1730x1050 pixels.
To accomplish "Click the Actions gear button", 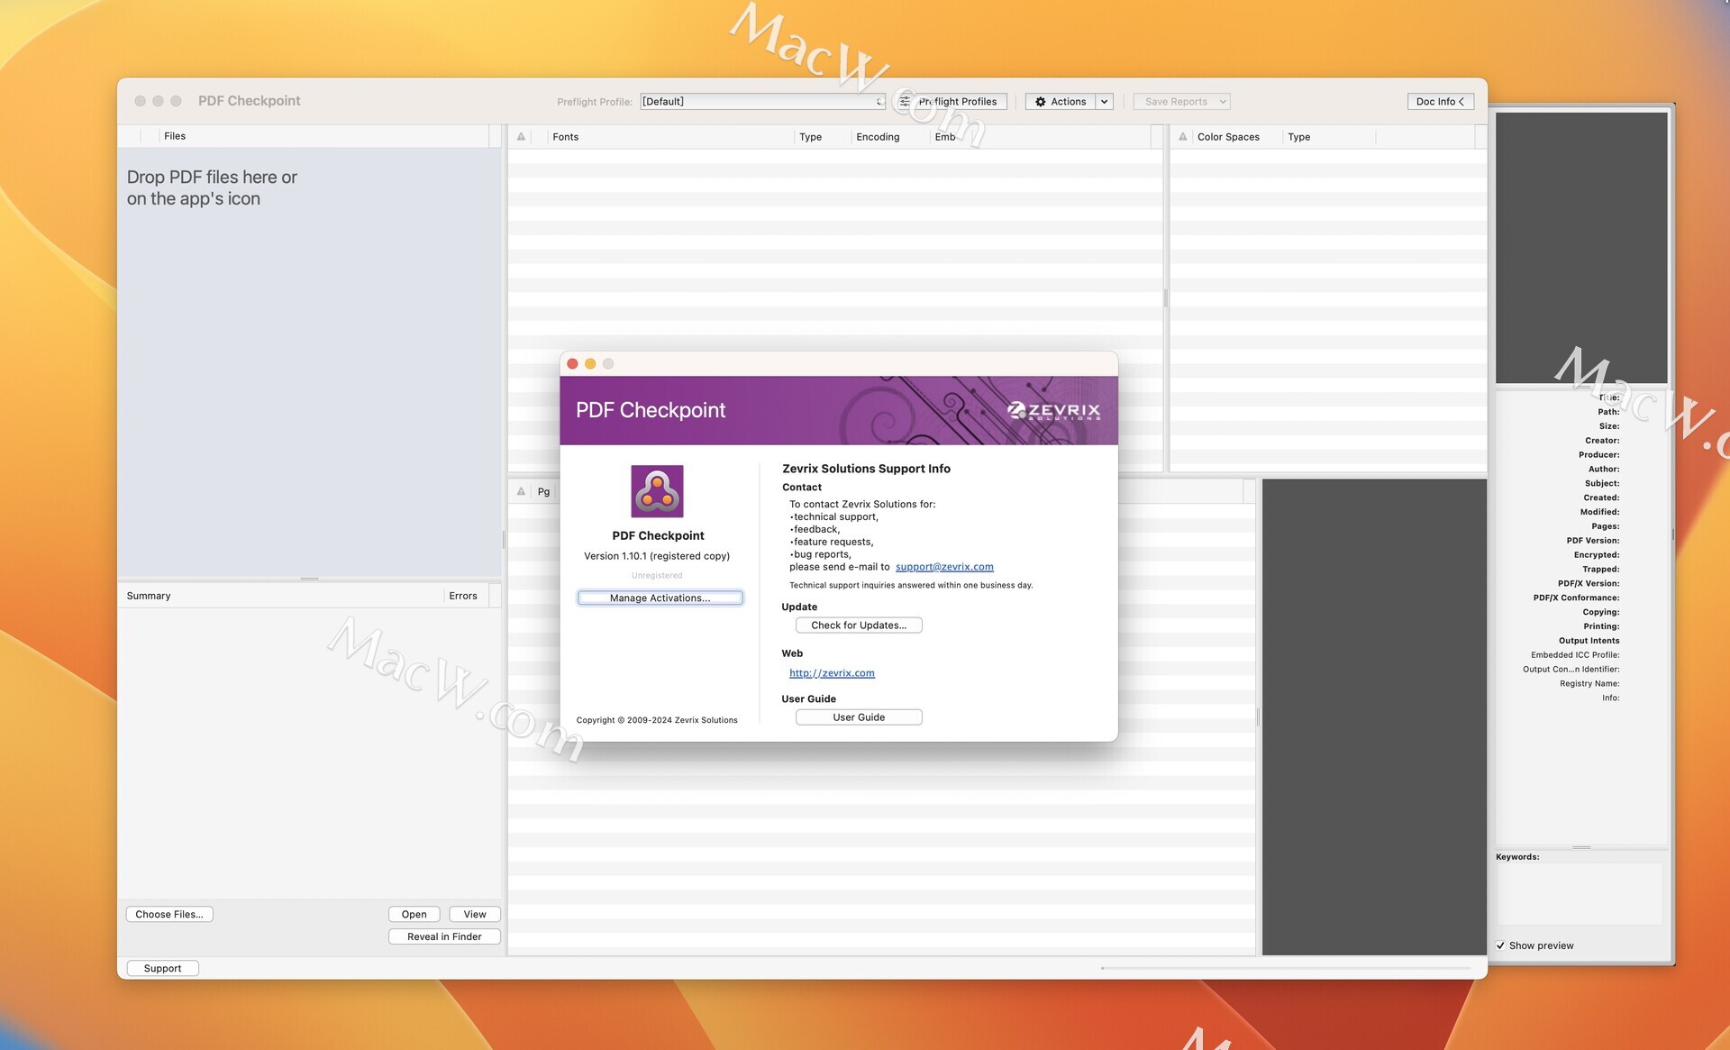I will point(1060,102).
